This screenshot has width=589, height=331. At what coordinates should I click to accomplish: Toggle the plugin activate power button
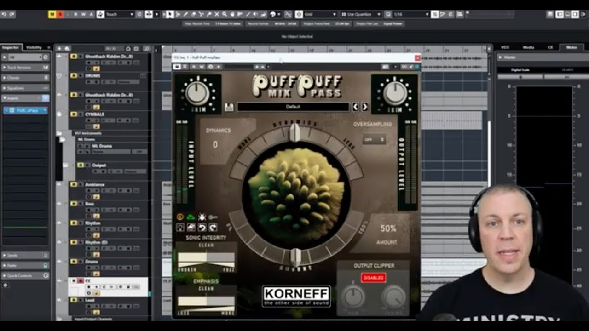[177, 67]
